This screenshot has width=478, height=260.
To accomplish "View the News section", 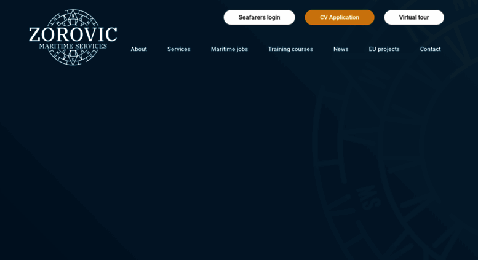I will (341, 49).
